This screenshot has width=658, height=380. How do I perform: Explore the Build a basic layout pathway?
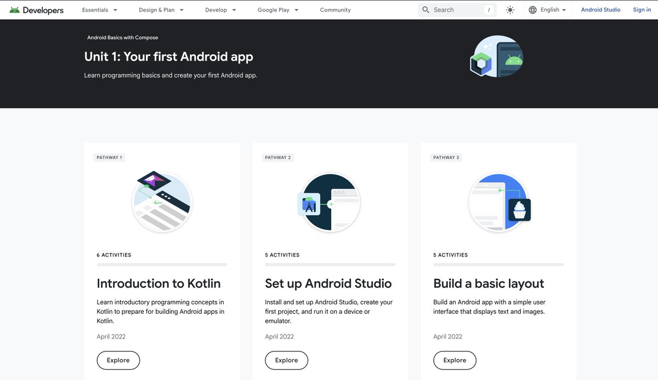pyautogui.click(x=455, y=360)
